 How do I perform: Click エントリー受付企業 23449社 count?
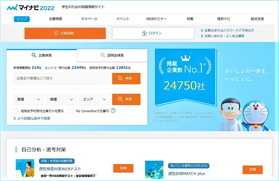[x=65, y=68]
